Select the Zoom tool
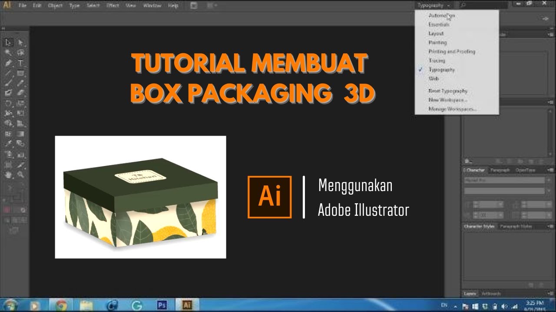 (x=20, y=175)
